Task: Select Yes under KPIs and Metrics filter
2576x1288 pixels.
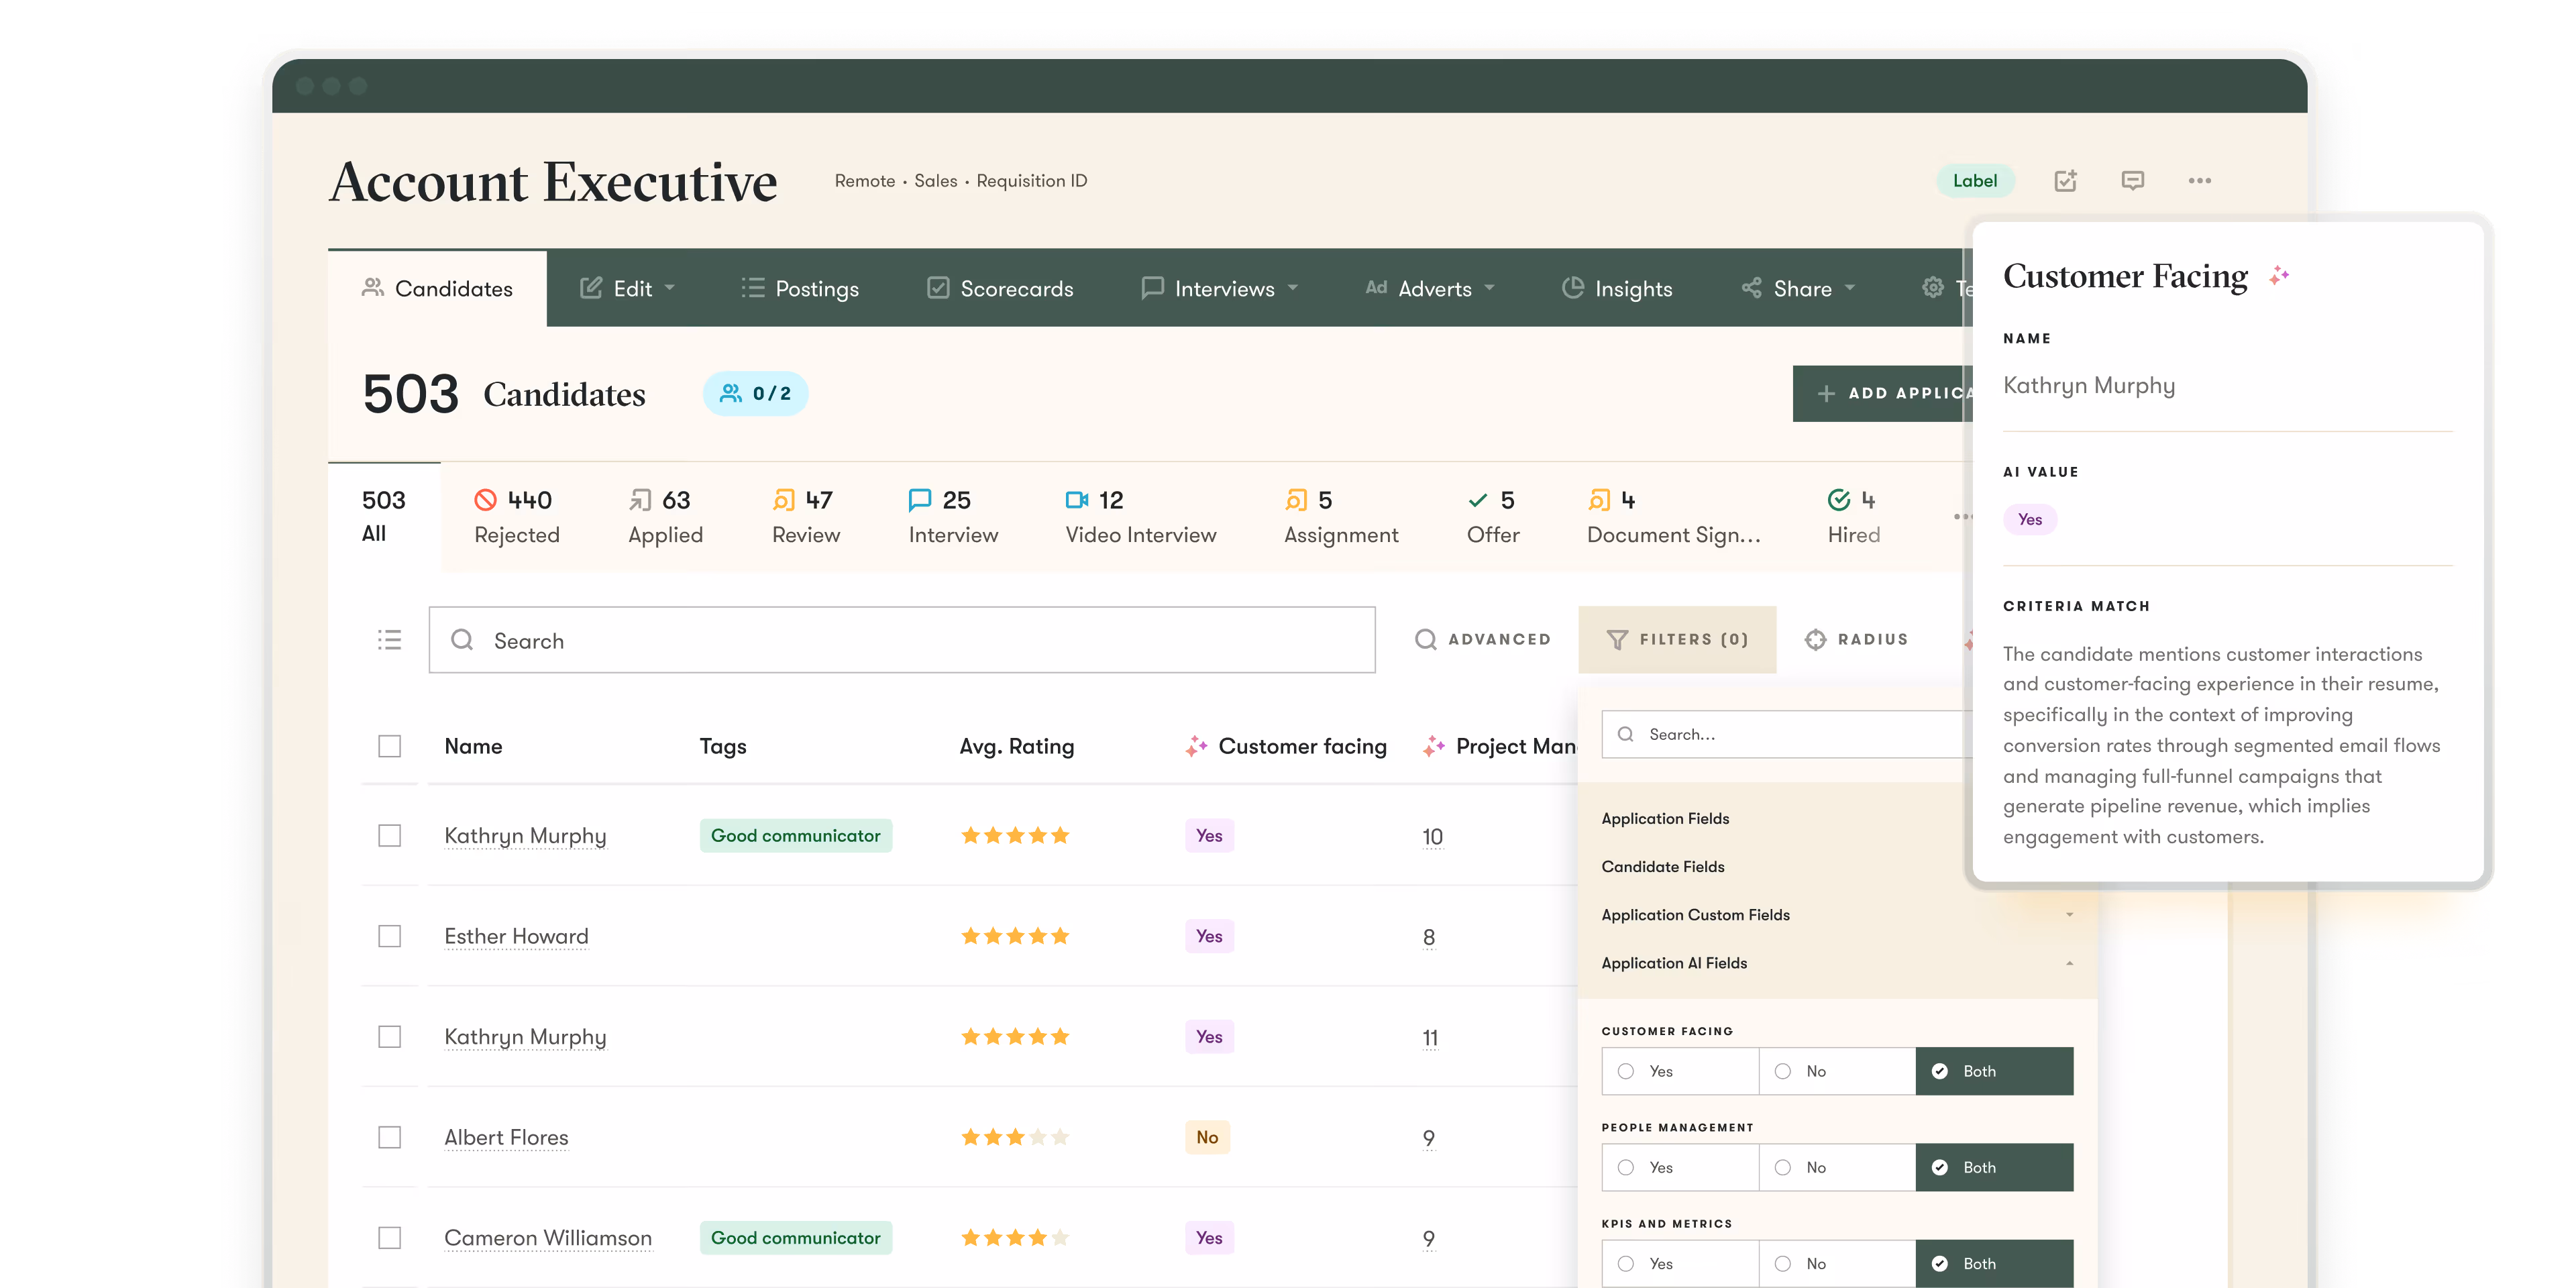Action: [1680, 1263]
